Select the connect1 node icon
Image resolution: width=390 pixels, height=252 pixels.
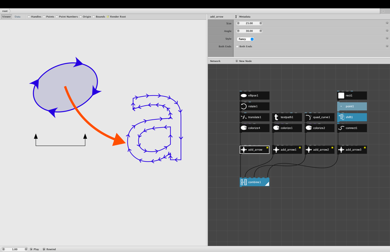[x=341, y=128]
